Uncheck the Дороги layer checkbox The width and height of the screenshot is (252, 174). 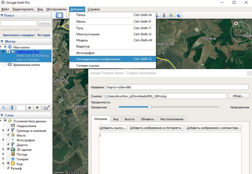(8, 144)
